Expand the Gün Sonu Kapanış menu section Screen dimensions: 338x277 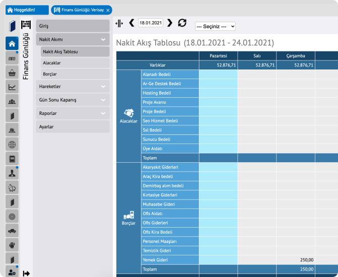point(73,100)
